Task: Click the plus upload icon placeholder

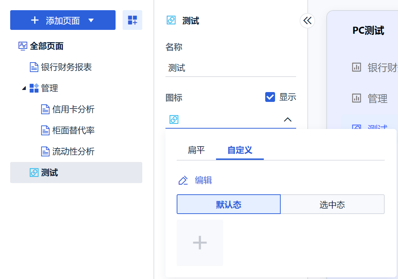Action: tap(200, 243)
